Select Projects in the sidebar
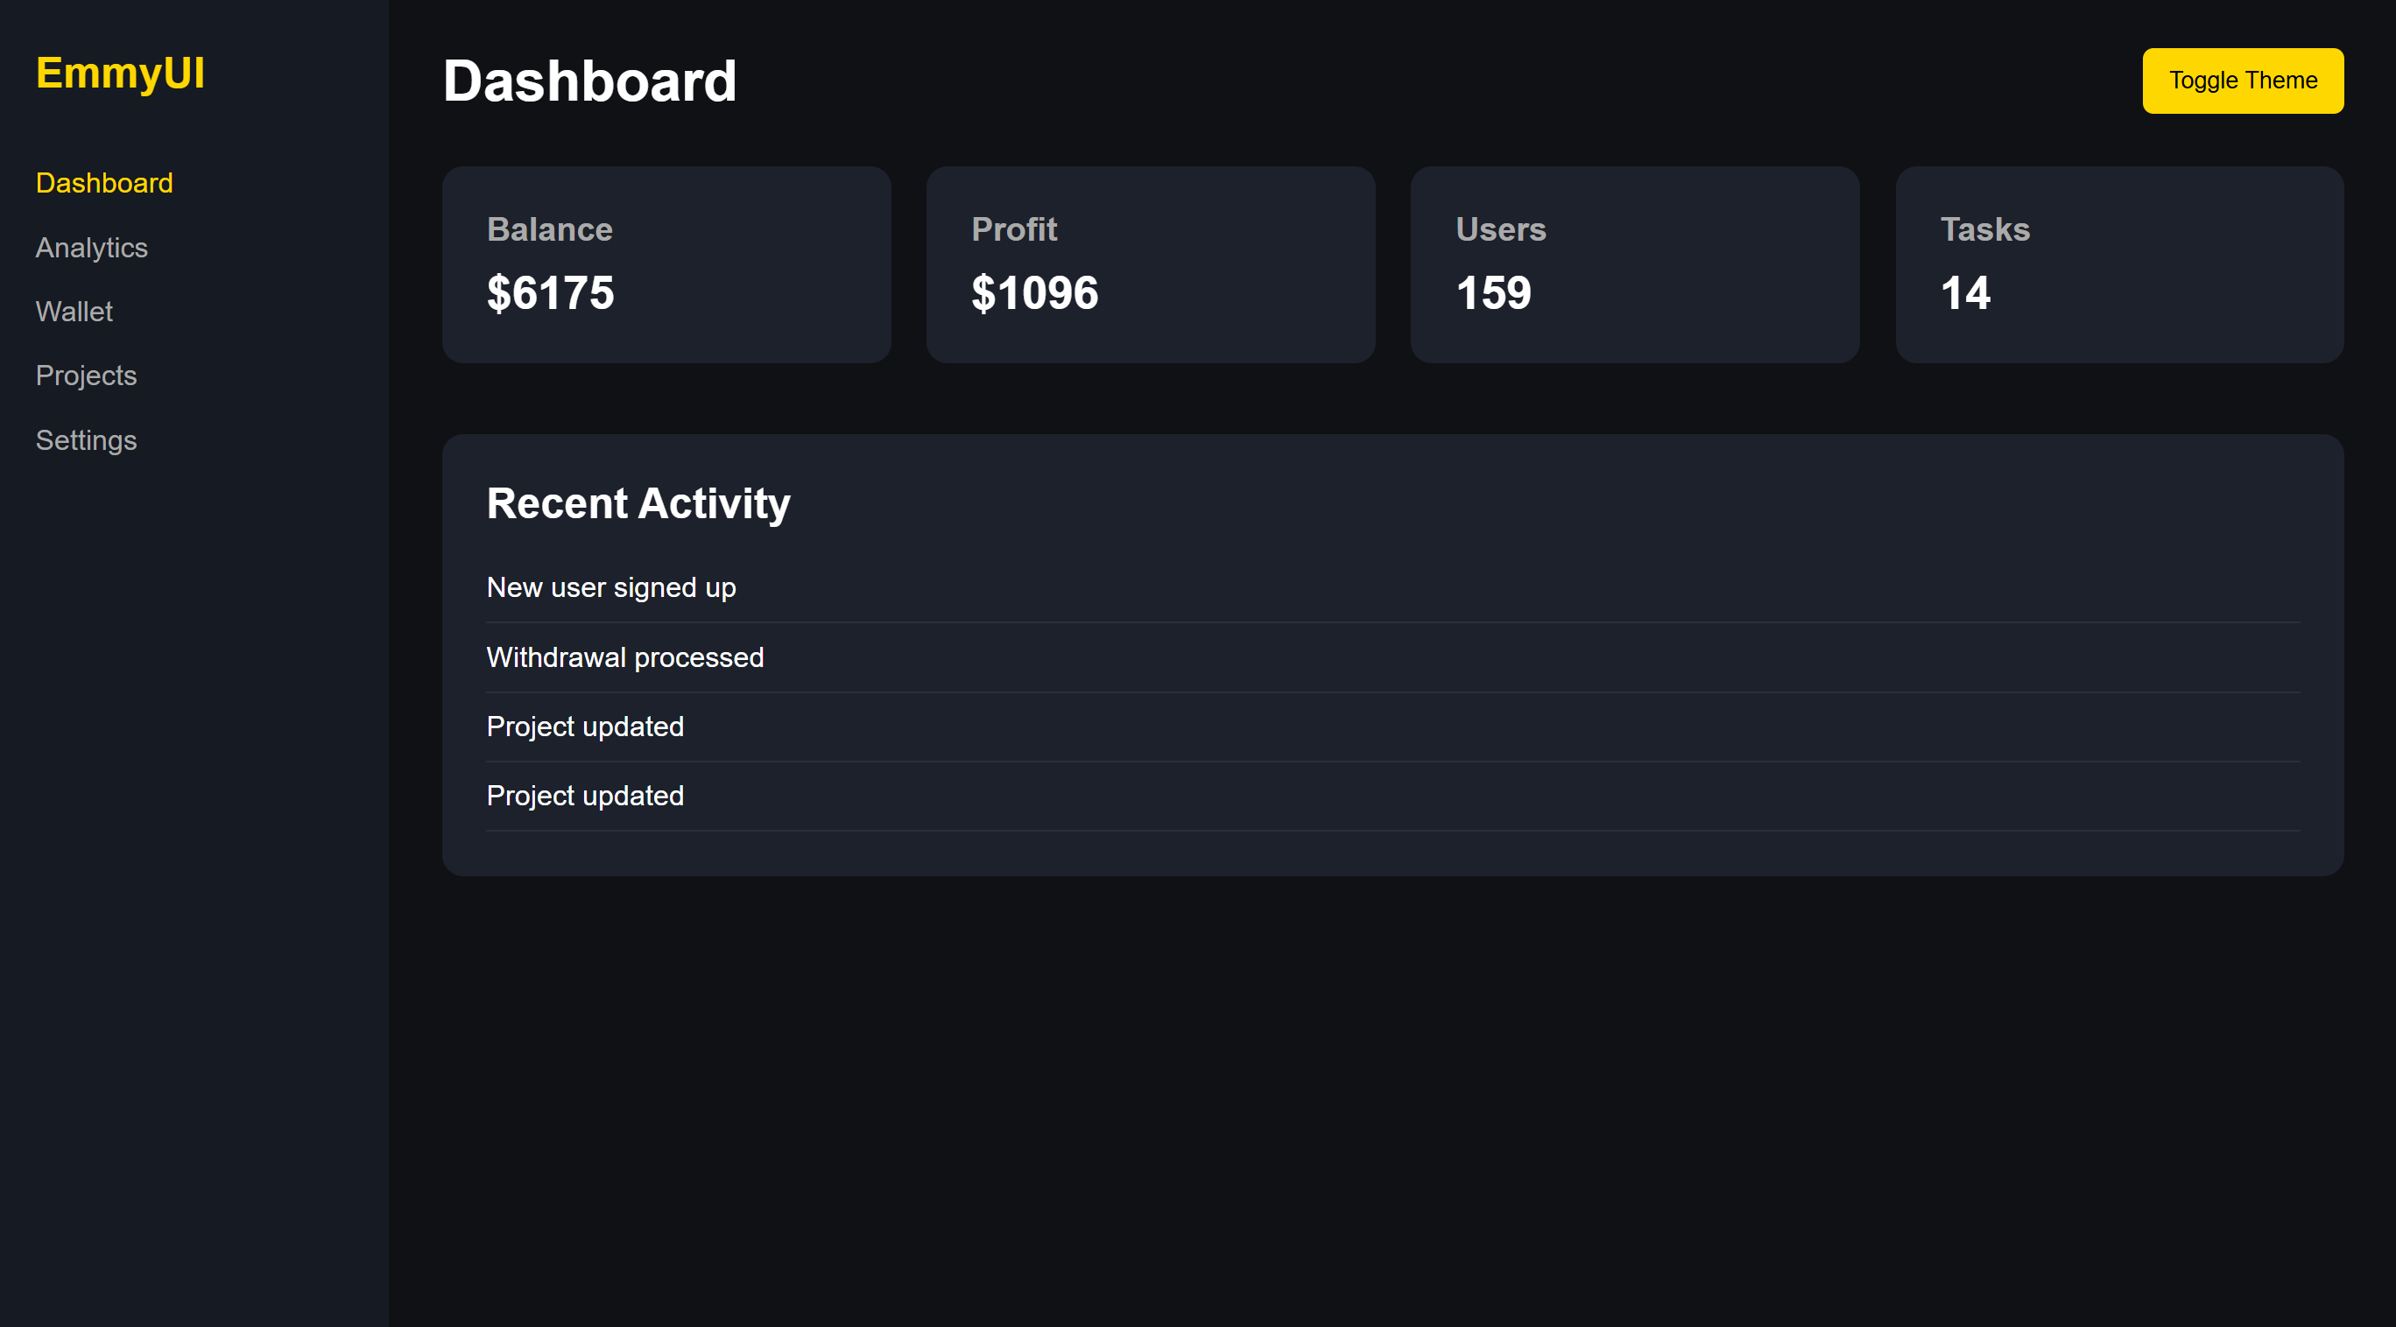 coord(86,376)
